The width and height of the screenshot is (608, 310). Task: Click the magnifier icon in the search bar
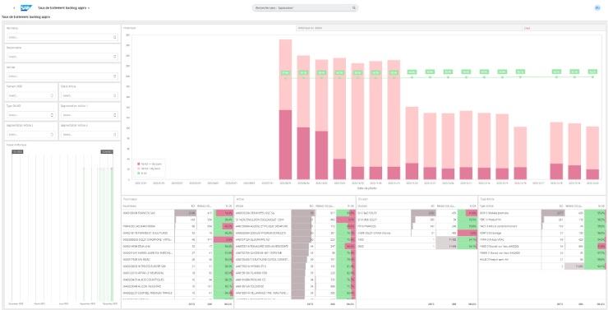353,7
